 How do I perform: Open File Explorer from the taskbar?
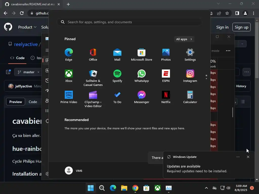pos(124,188)
